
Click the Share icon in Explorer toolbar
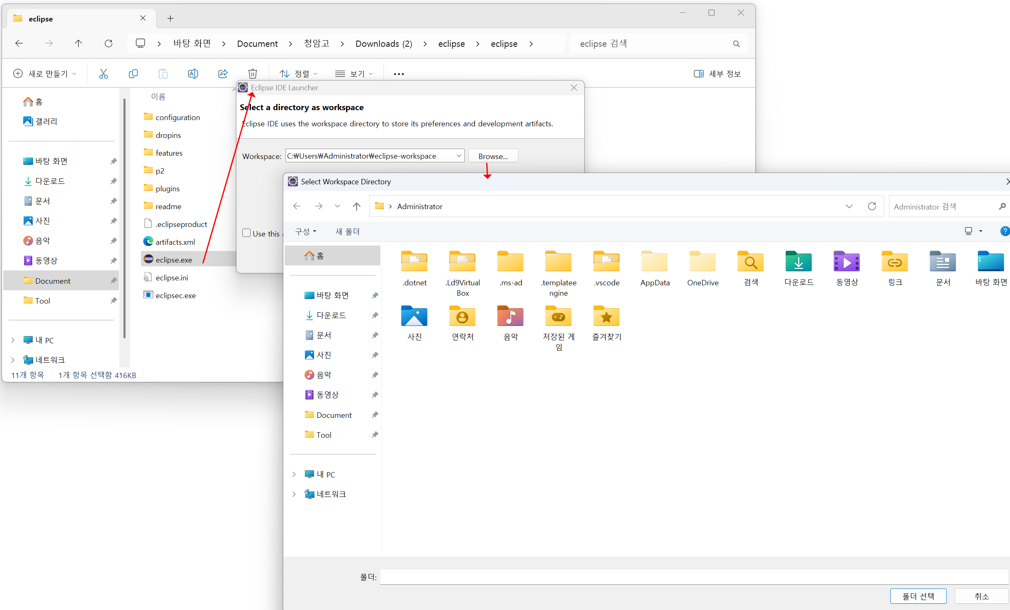223,74
